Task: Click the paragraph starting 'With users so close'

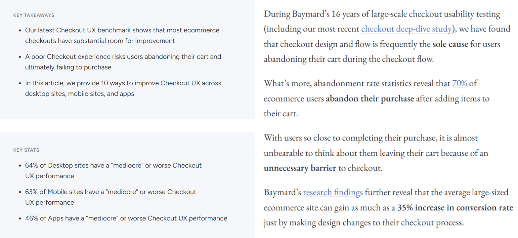Action: point(376,153)
